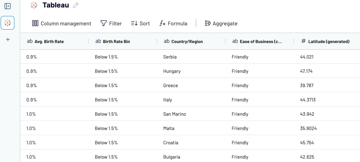
Task: Click the text type icon of Country/Region
Action: tap(166, 41)
